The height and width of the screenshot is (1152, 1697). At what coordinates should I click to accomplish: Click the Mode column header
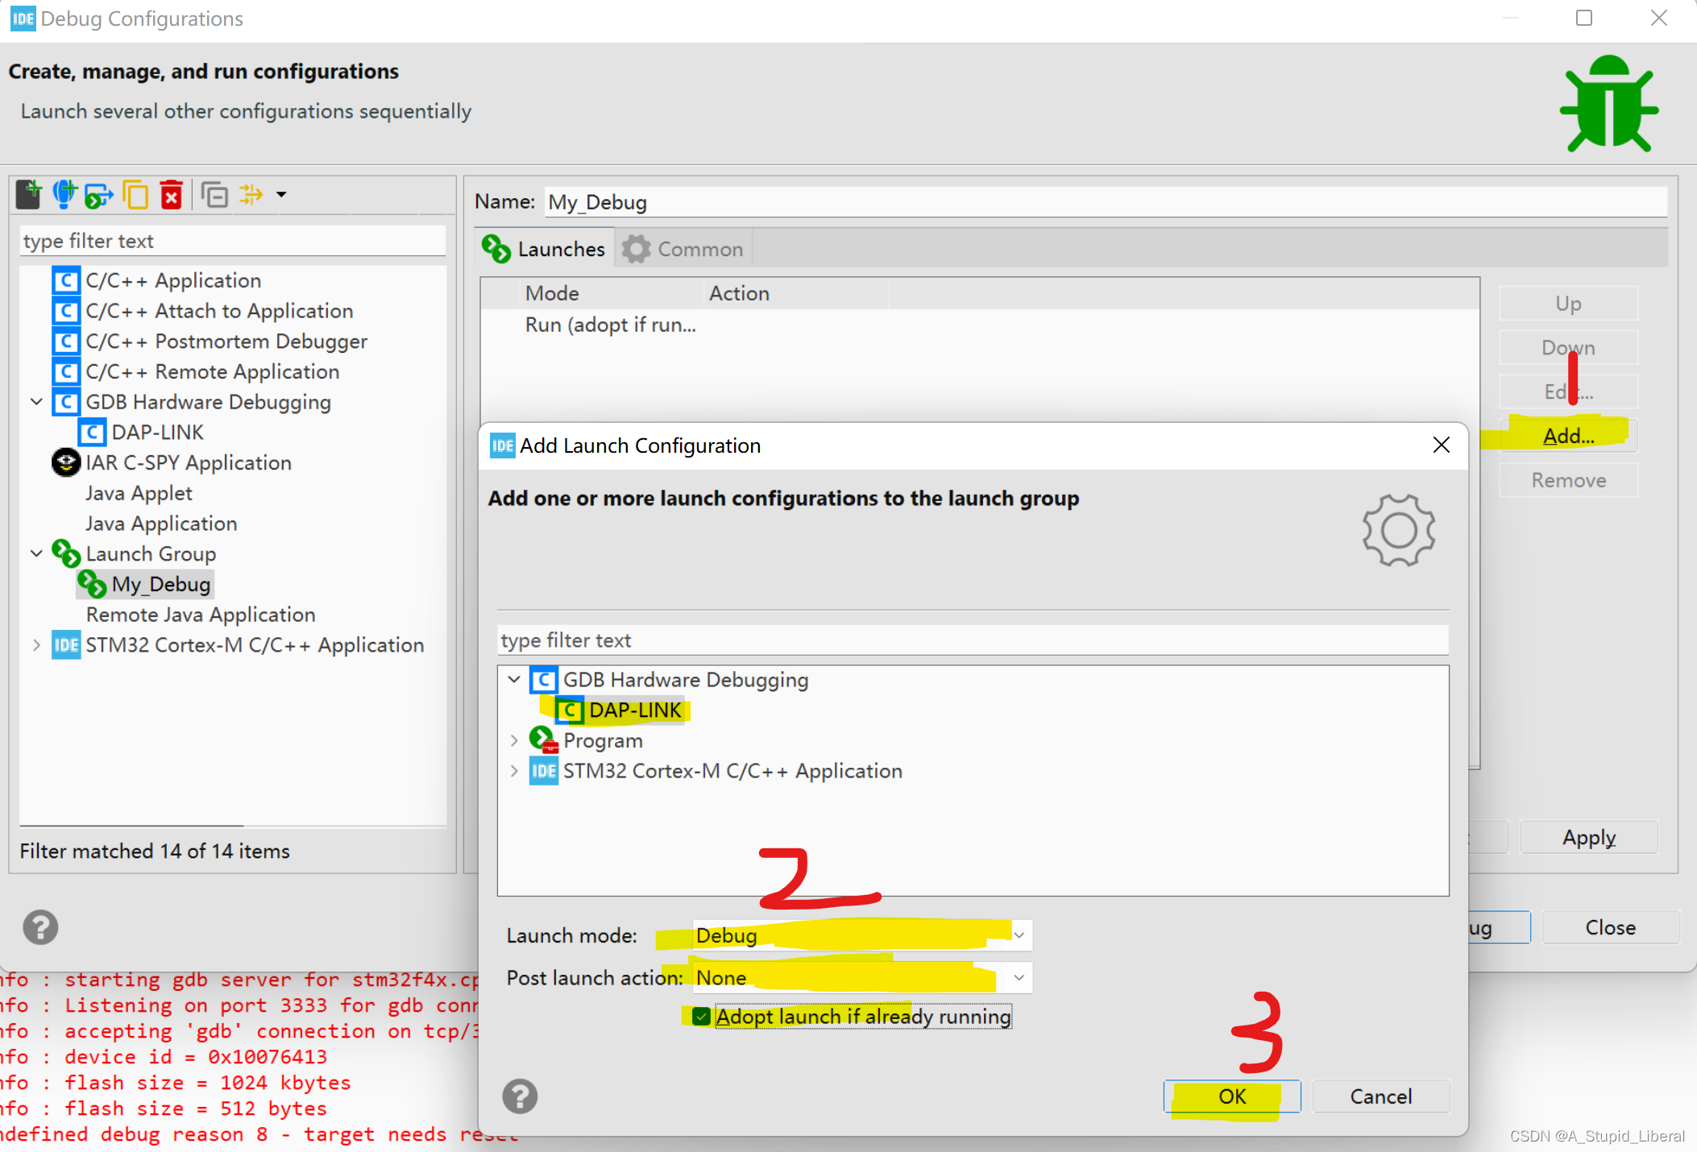pos(614,293)
